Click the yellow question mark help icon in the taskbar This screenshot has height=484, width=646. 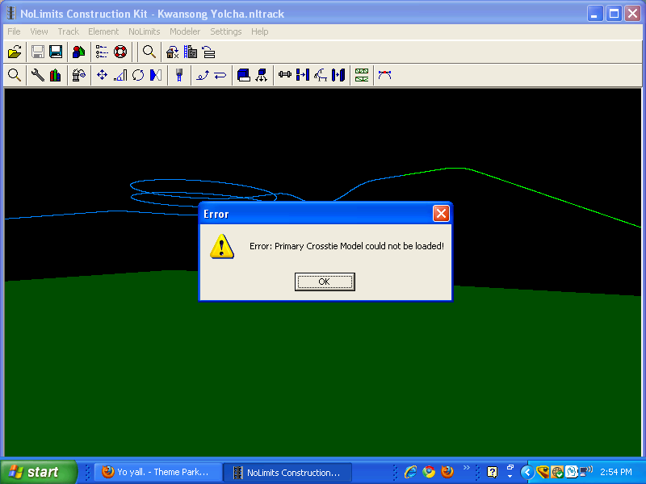(492, 472)
